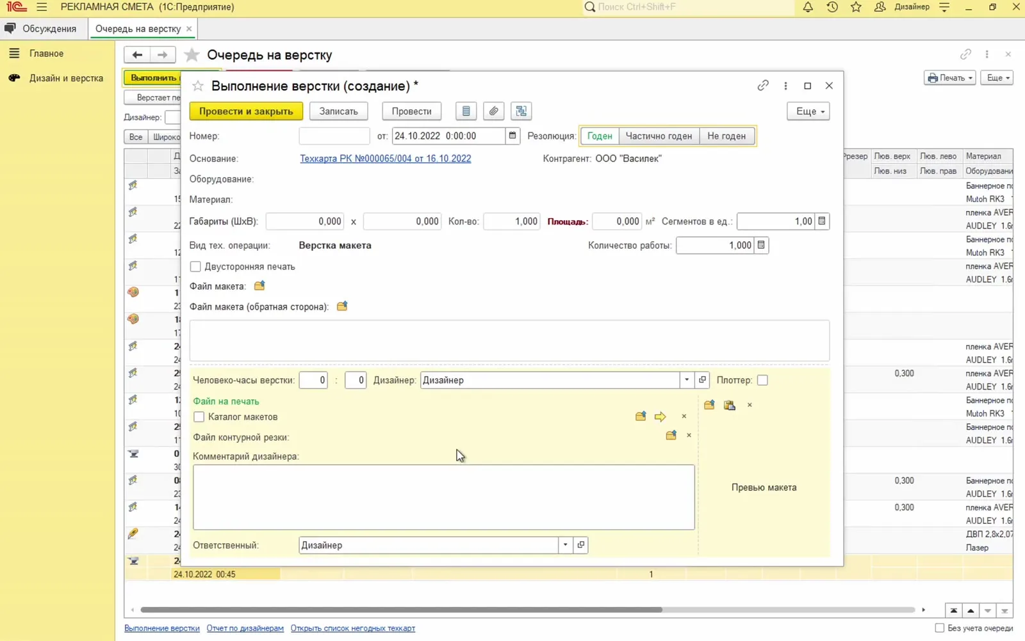Check the Каталог макетов checkbox
The image size is (1025, 641).
point(199,417)
